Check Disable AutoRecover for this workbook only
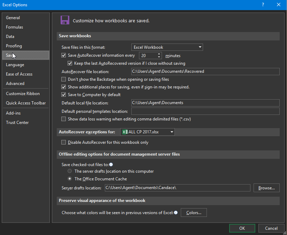Screen dimensions: 287x235 click(63, 142)
